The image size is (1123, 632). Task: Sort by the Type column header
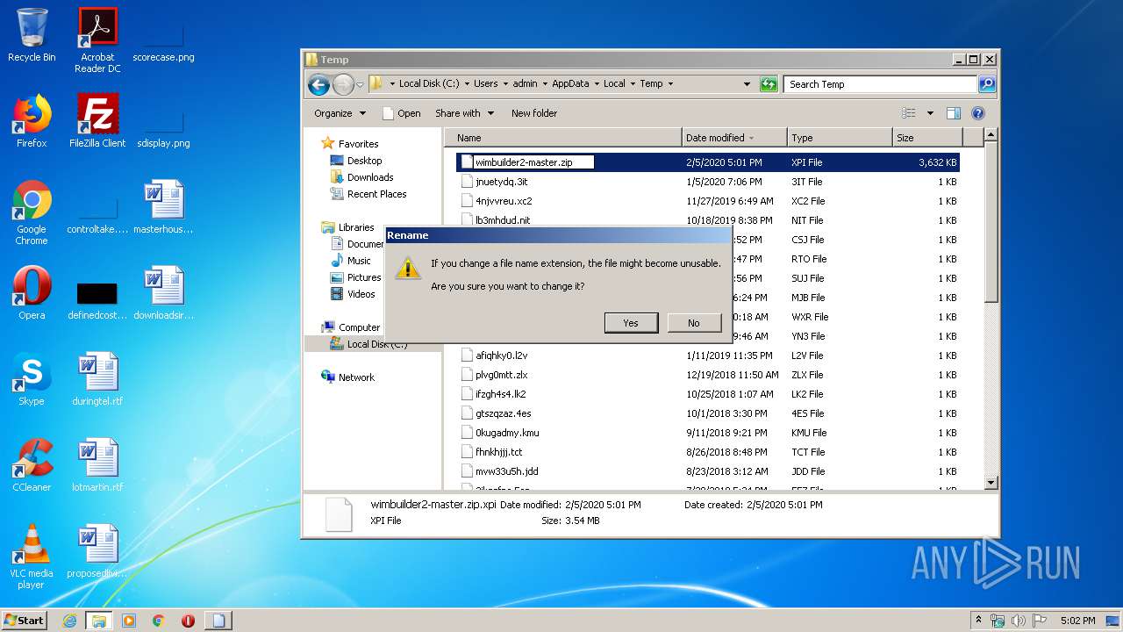[x=840, y=138]
